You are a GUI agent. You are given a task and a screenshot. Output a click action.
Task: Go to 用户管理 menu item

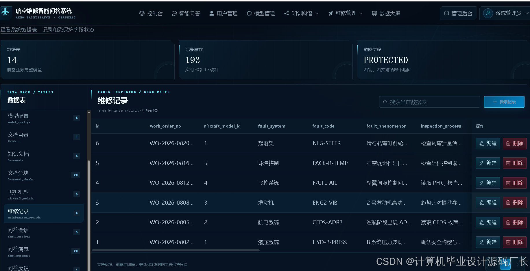coord(223,13)
